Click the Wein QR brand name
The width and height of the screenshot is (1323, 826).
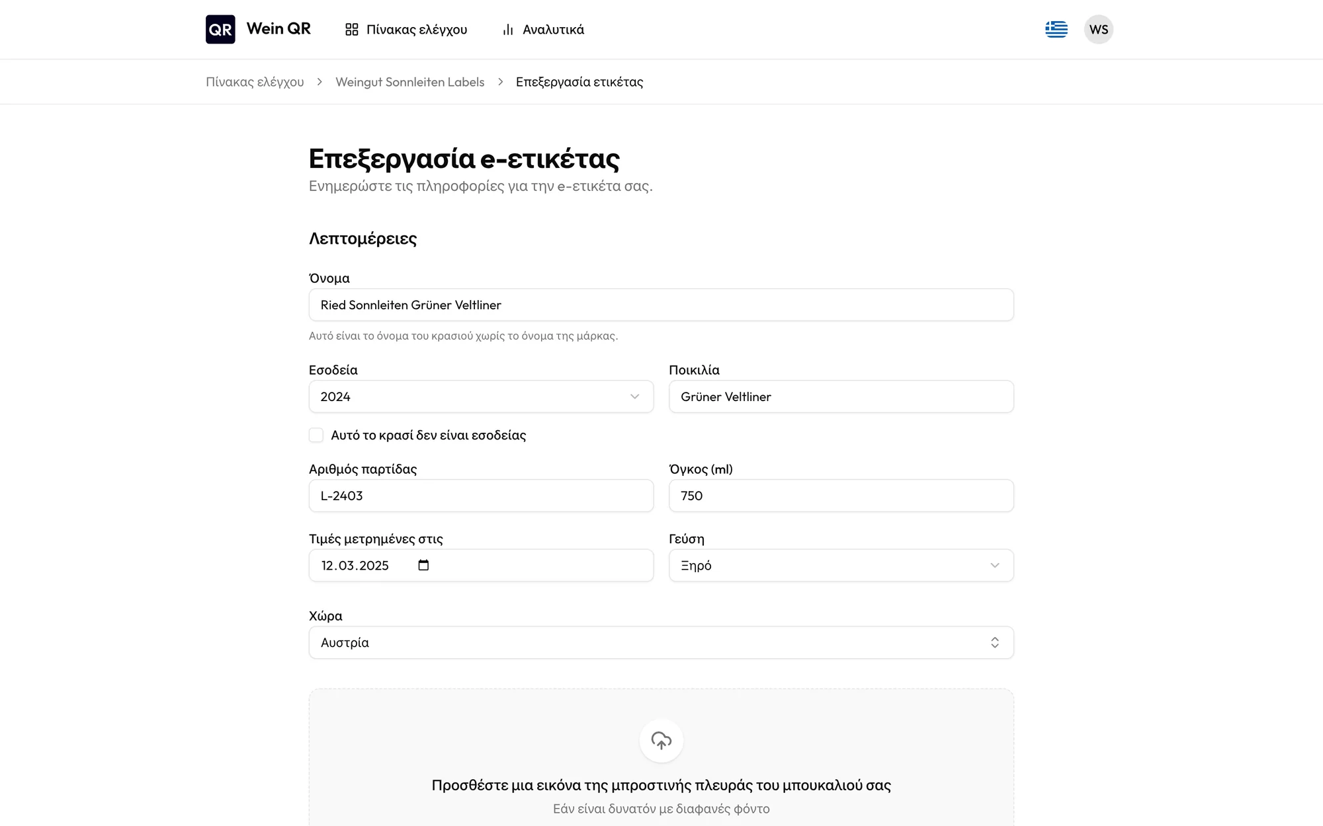[x=278, y=28]
